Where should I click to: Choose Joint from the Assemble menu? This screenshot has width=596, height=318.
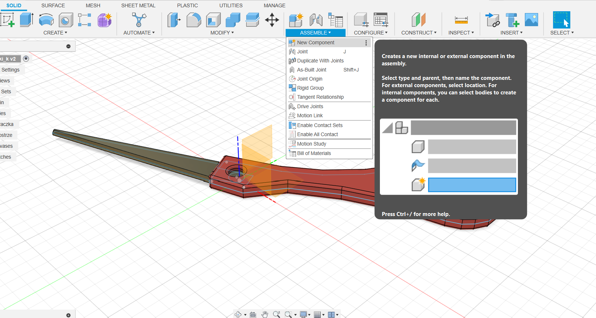coord(329,52)
